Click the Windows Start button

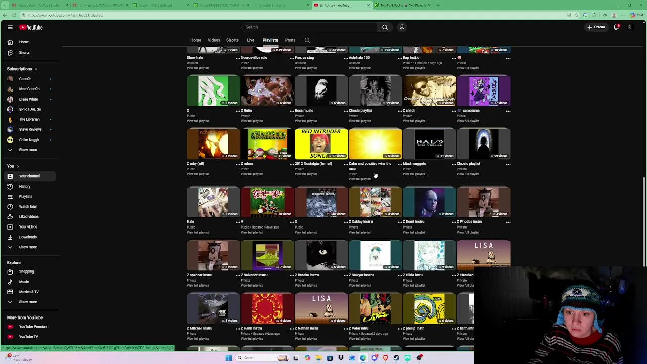pyautogui.click(x=228, y=358)
